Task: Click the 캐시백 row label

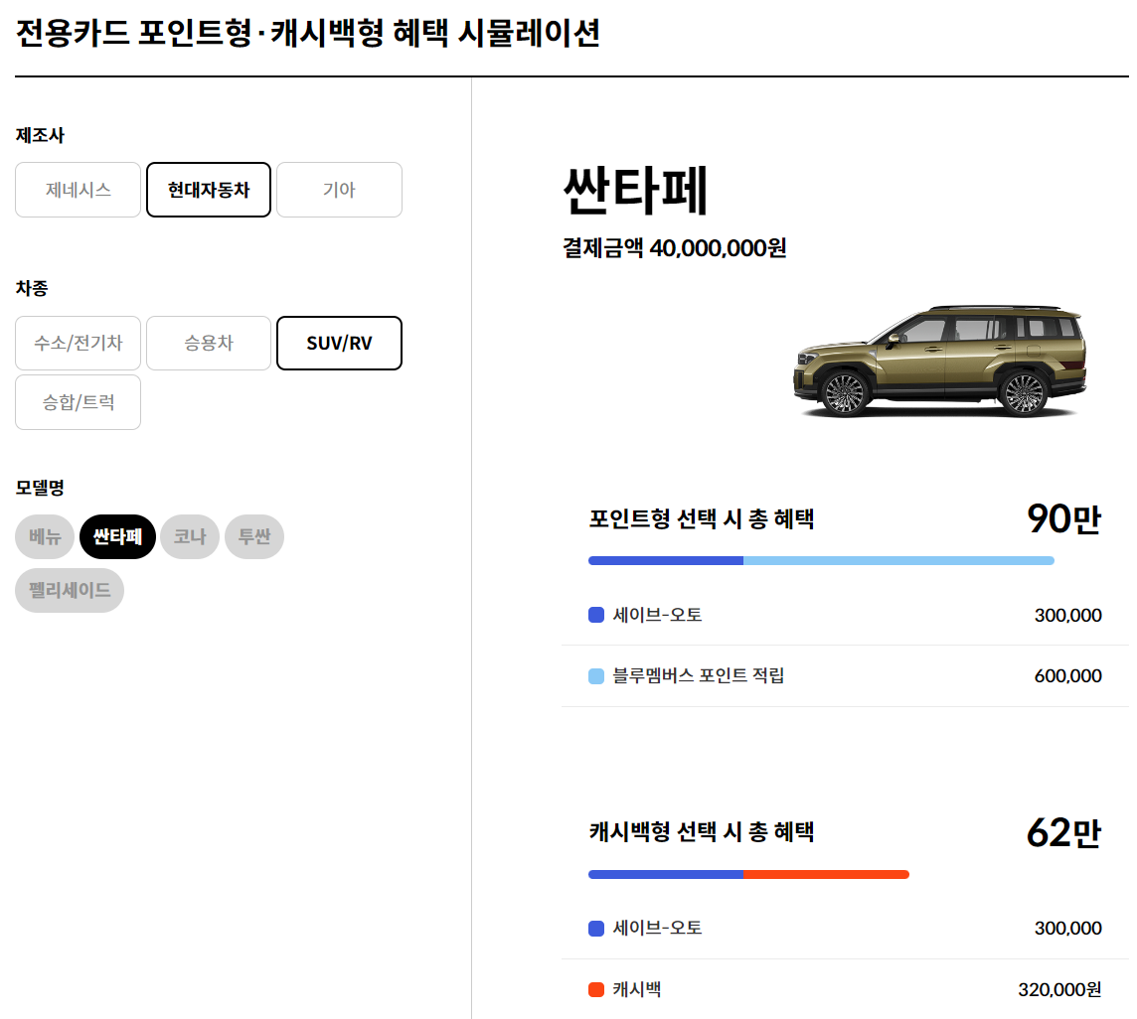Action: (x=637, y=989)
